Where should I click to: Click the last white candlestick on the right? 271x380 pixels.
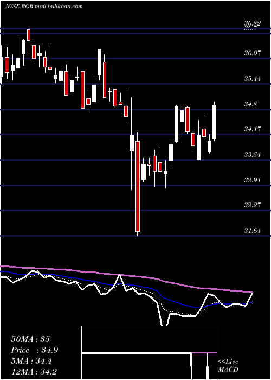(215, 121)
